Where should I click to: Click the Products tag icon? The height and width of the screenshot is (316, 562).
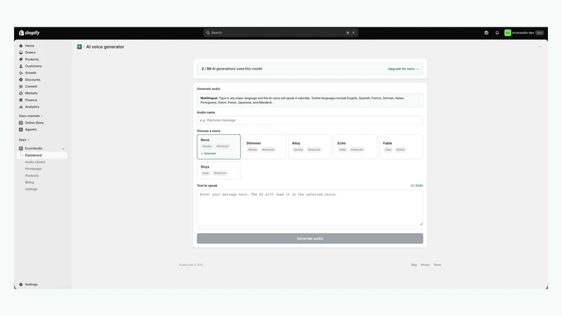click(21, 60)
